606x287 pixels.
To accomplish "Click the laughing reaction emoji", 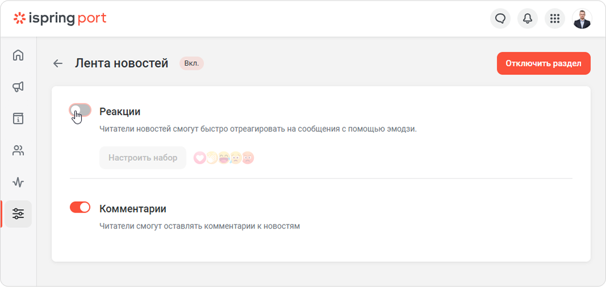I will 224,158.
